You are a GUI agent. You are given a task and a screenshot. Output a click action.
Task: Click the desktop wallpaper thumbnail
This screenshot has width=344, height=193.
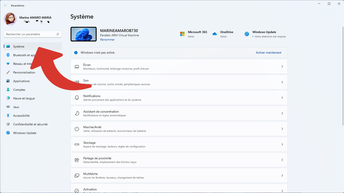point(83,34)
